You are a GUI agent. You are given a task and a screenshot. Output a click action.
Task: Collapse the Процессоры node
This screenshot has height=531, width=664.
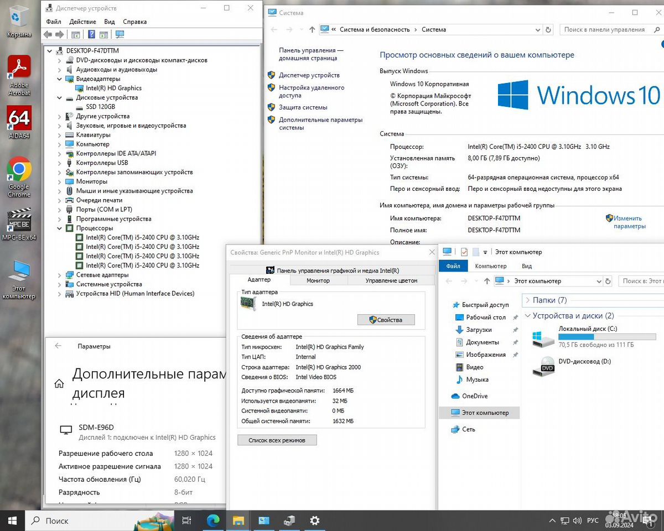(60, 228)
